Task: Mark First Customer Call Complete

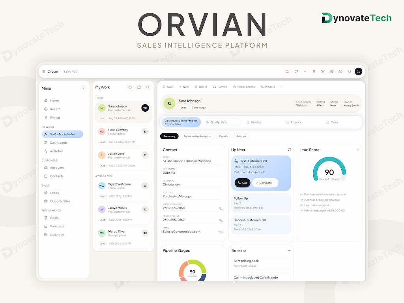Action: click(x=266, y=183)
